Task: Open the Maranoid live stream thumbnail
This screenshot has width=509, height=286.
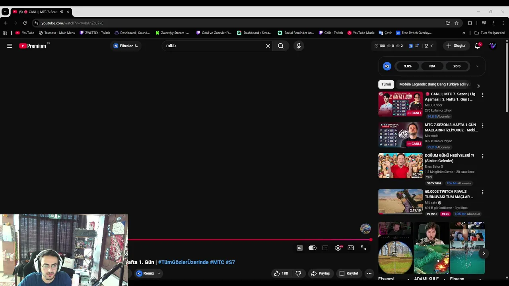Action: (x=400, y=135)
